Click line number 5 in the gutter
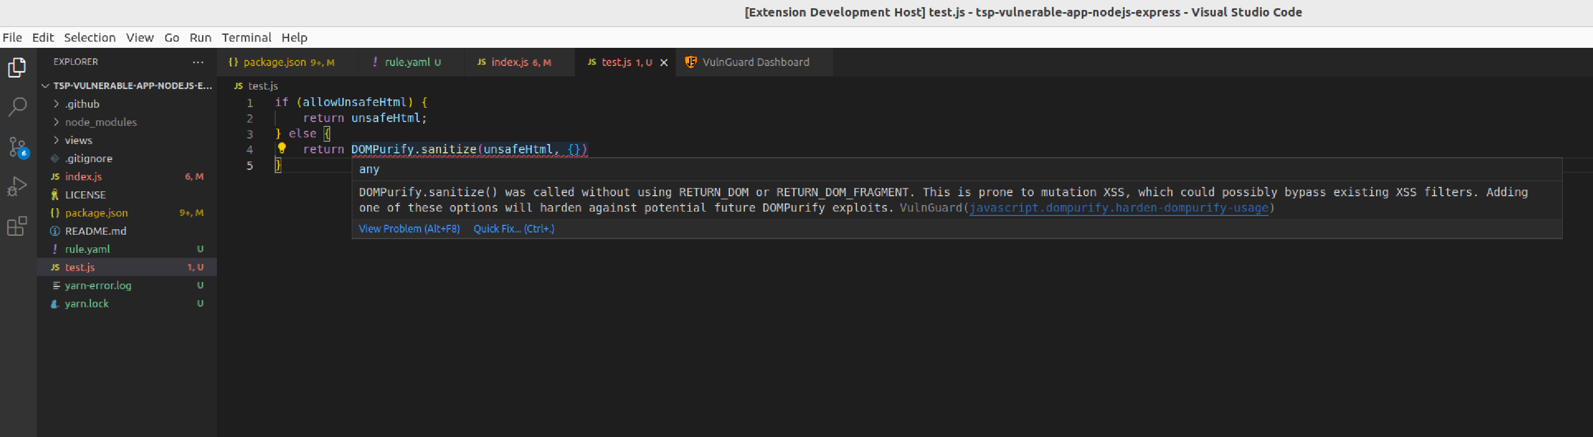The width and height of the screenshot is (1593, 437). coord(250,165)
